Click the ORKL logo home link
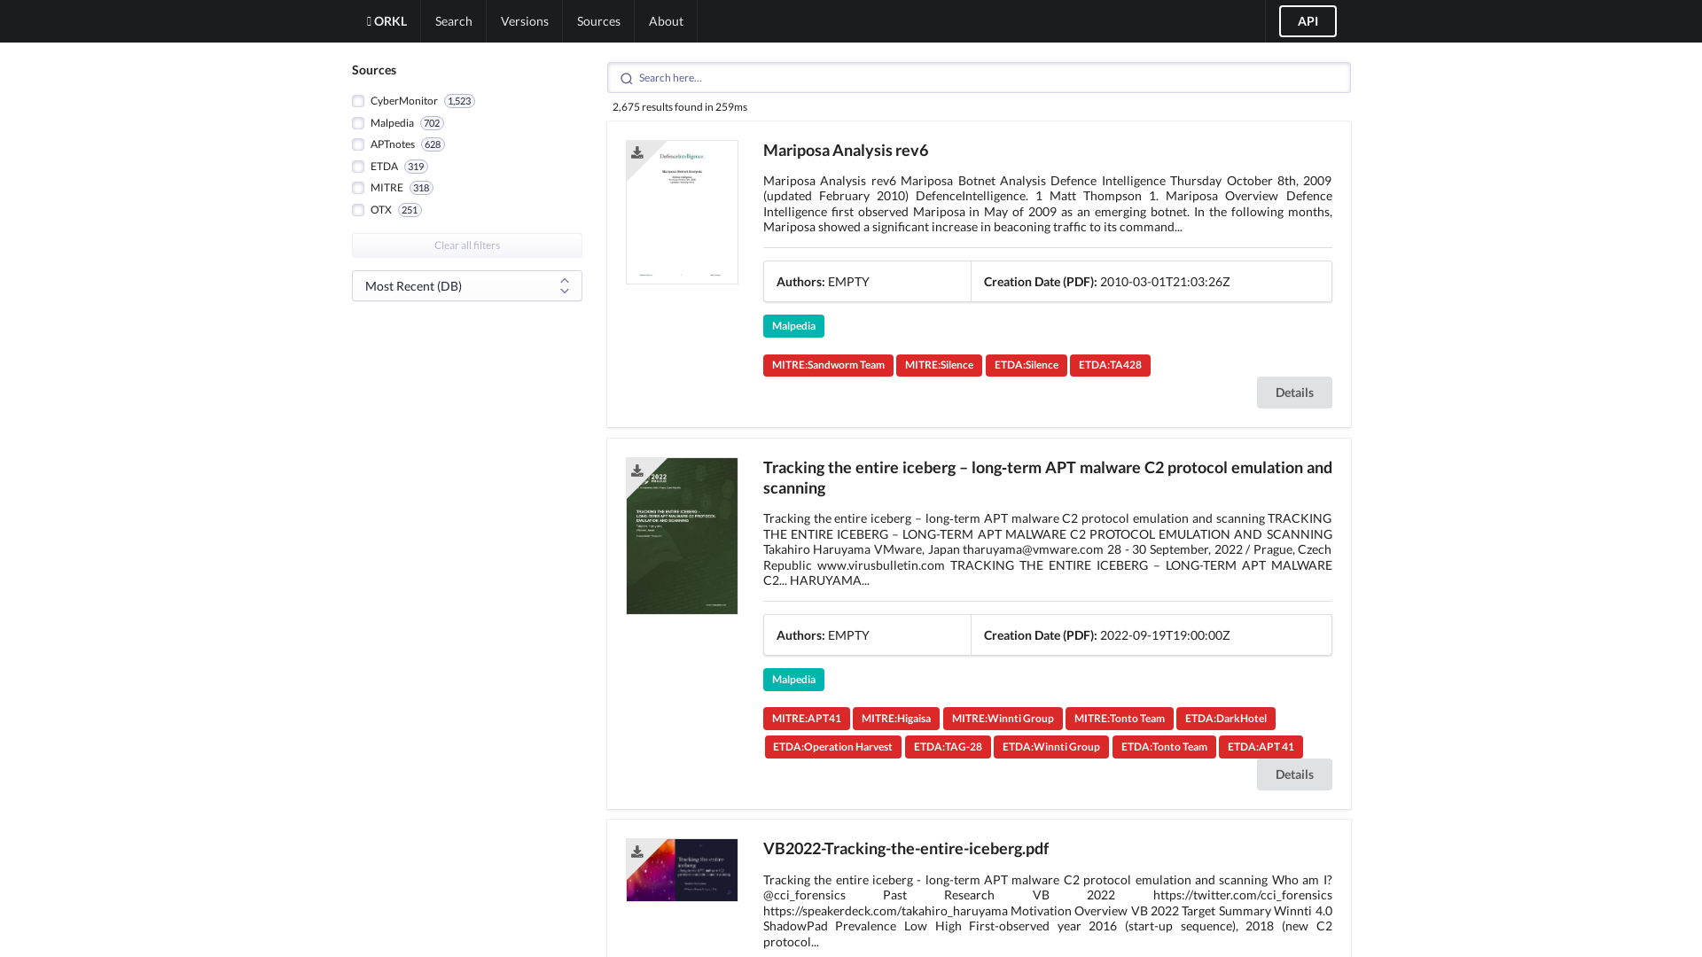Viewport: 1702px width, 957px height. coord(386,21)
